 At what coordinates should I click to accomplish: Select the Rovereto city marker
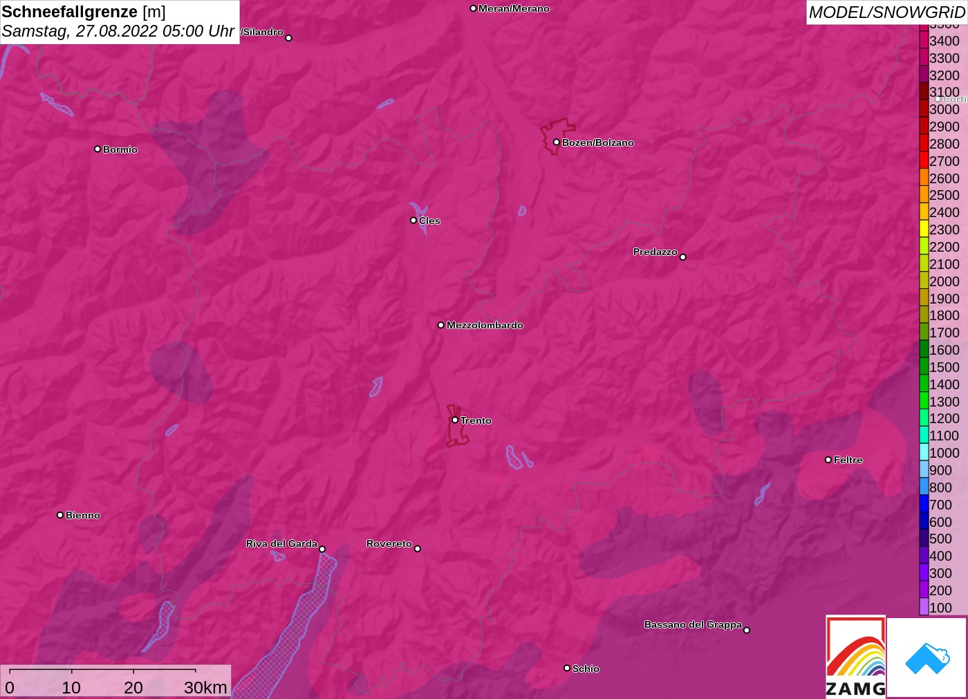(x=417, y=548)
